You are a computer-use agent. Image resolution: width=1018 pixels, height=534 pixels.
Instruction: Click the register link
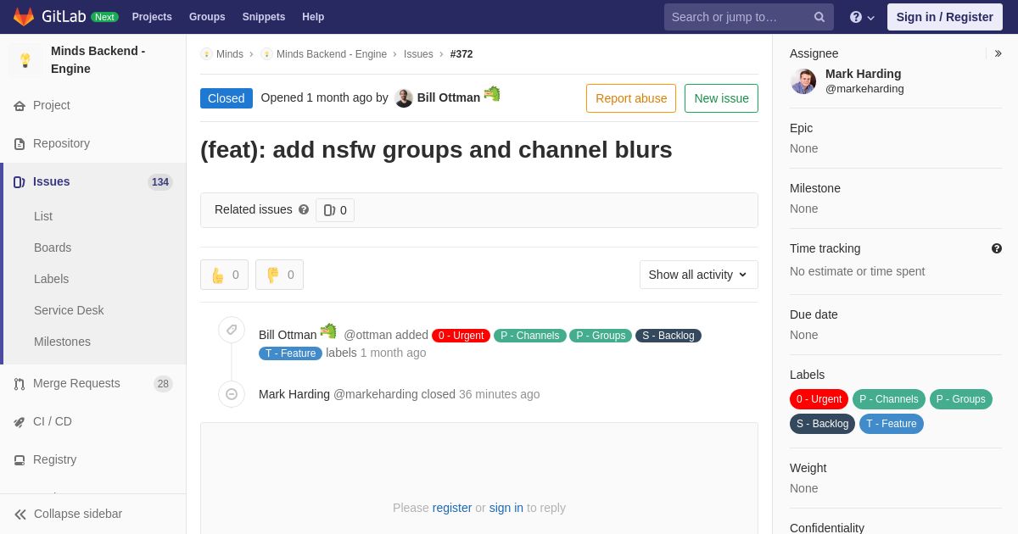(x=452, y=508)
